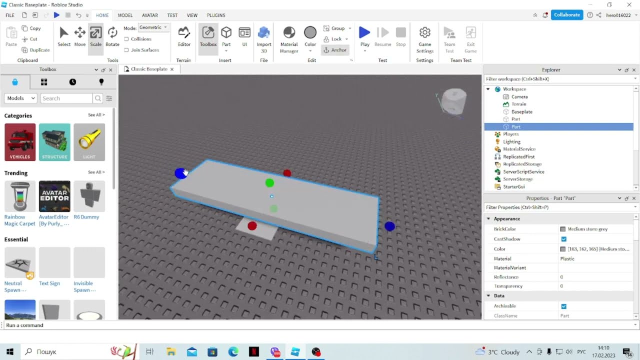Open the Group dropdown arrow
Image resolution: width=640 pixels, height=360 pixels.
[349, 28]
